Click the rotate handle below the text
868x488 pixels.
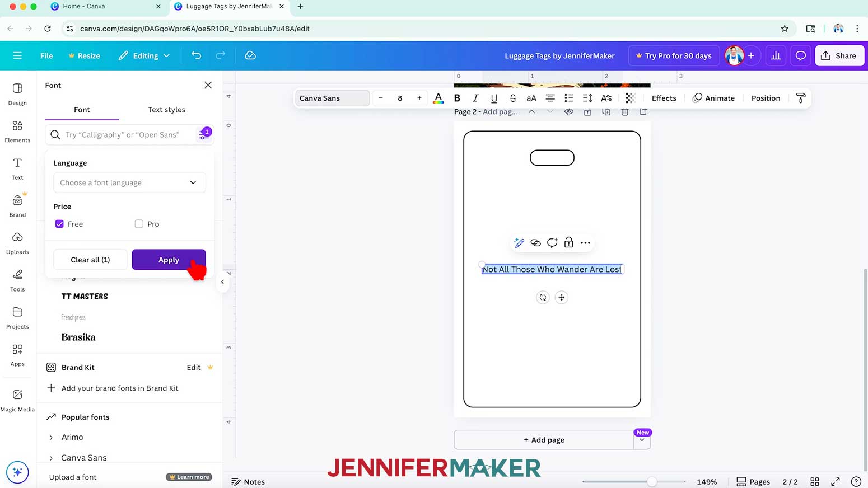pos(543,297)
